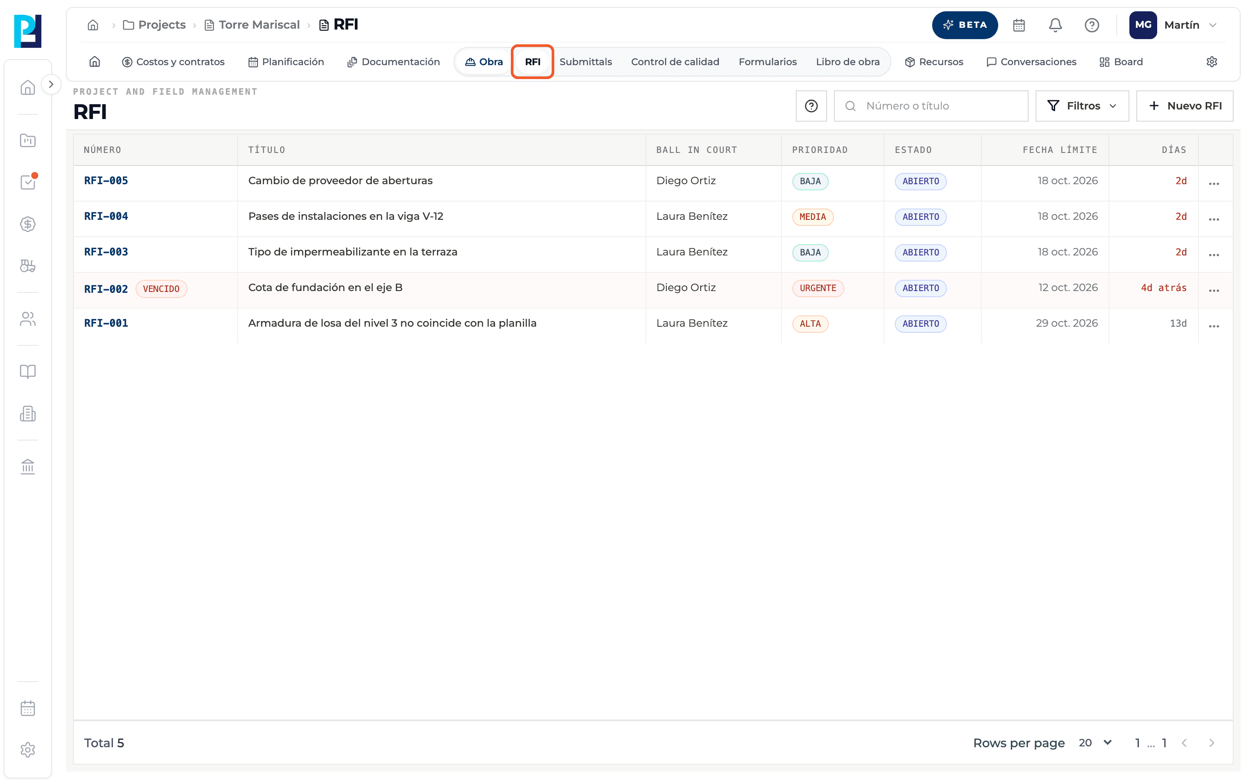Sort by the Fecha límite column header
1251x782 pixels.
pos(1060,150)
